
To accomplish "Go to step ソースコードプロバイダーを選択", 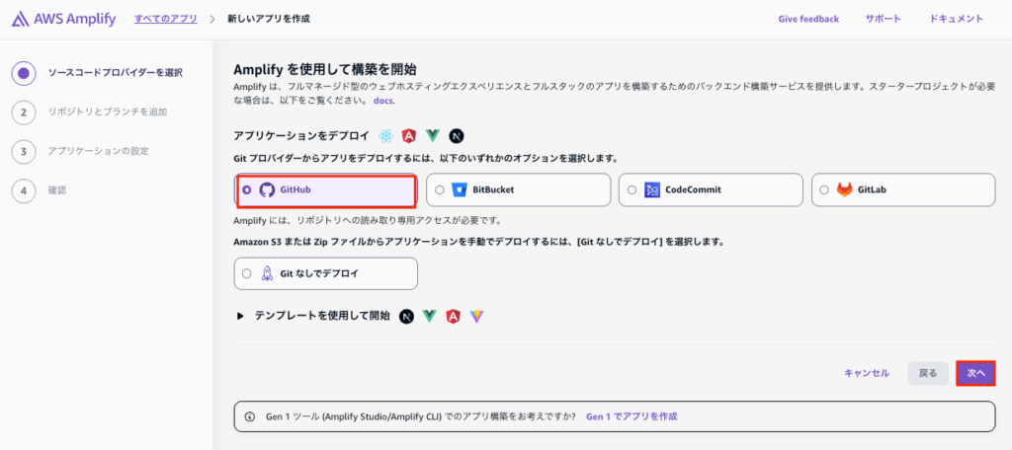I will [116, 72].
